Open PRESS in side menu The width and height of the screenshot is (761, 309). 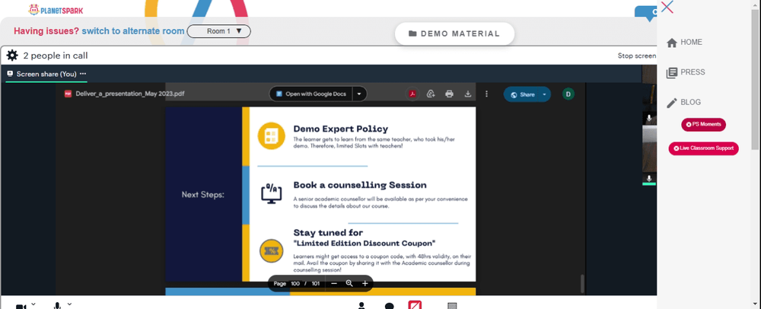[686, 72]
